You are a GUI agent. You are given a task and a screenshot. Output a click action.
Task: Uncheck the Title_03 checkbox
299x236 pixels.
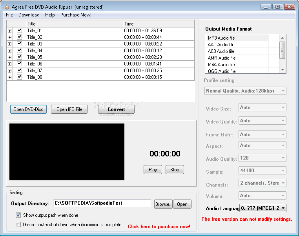[19, 44]
